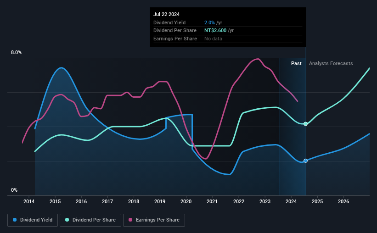Screen dimensions: 377x233
Task: Click the 2018 x-axis label
Action: pos(134,201)
